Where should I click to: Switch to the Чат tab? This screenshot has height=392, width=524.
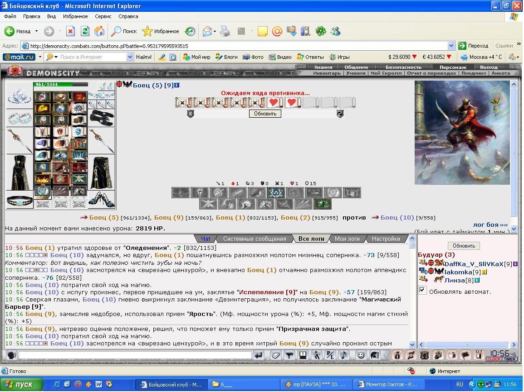point(206,239)
